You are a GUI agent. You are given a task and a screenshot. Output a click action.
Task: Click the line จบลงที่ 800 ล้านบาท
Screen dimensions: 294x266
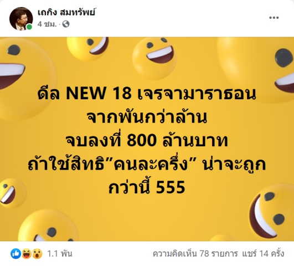tap(147, 141)
